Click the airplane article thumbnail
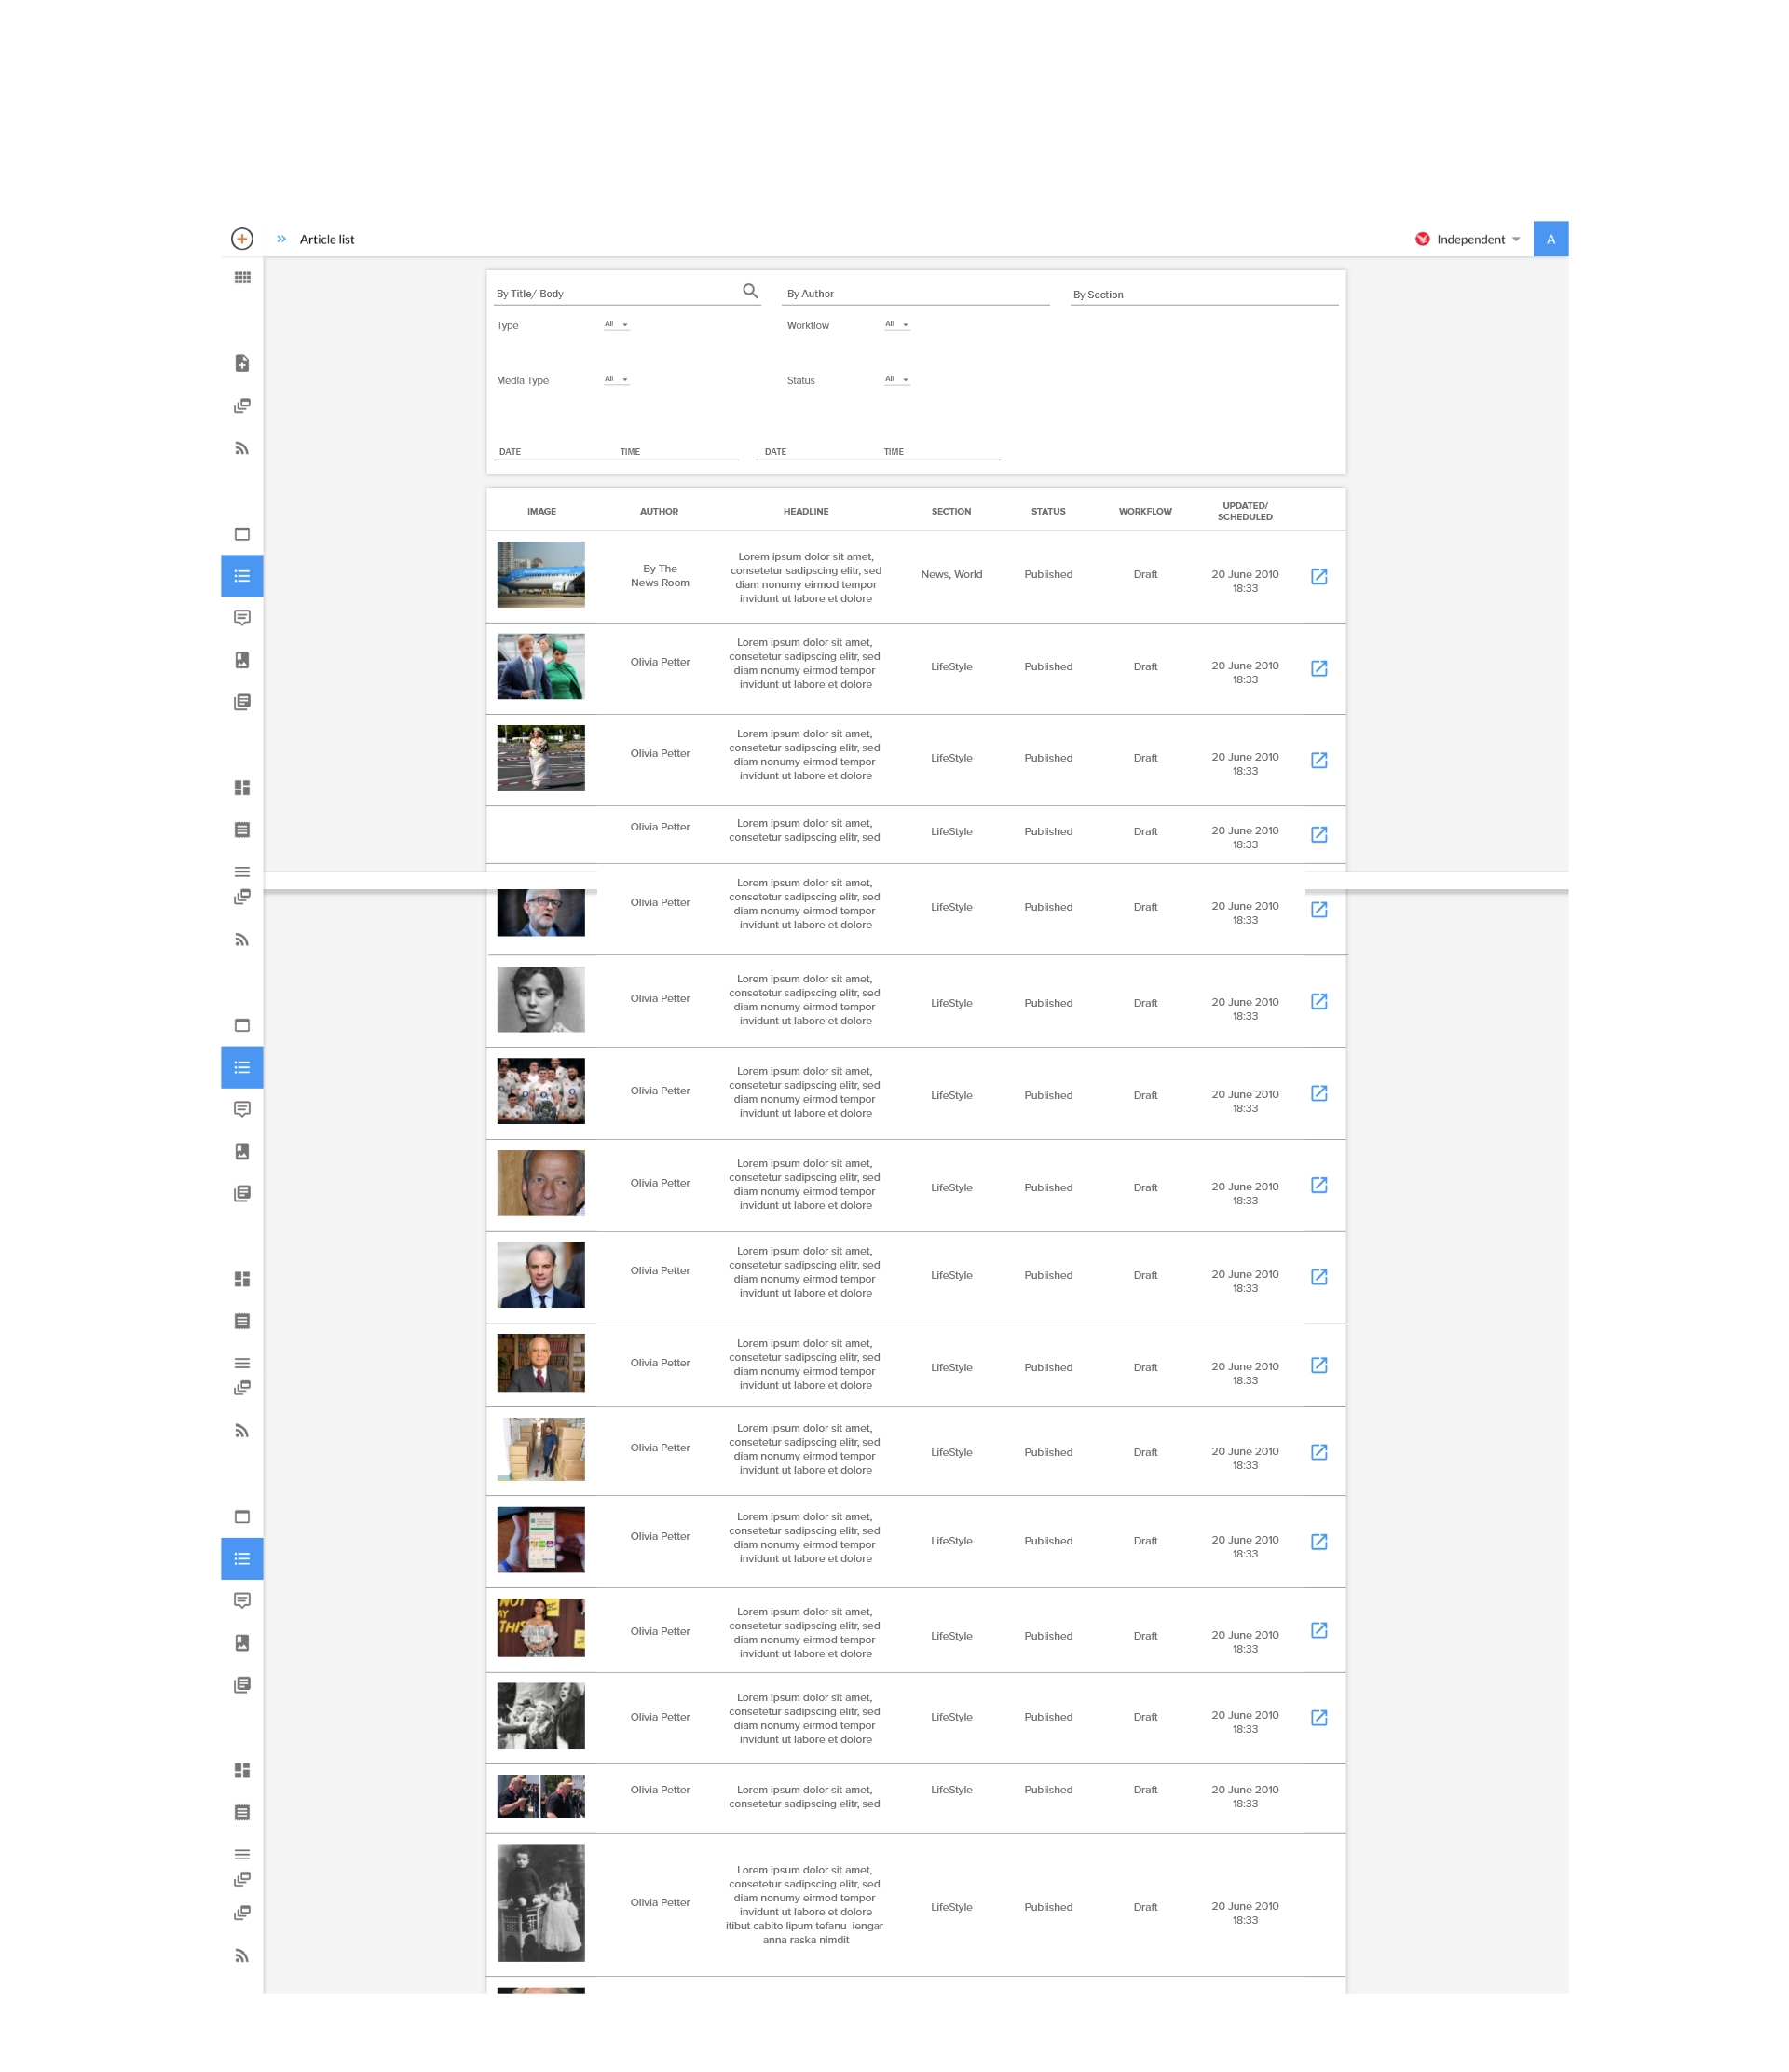This screenshot has height=2072, width=1789. [x=540, y=574]
